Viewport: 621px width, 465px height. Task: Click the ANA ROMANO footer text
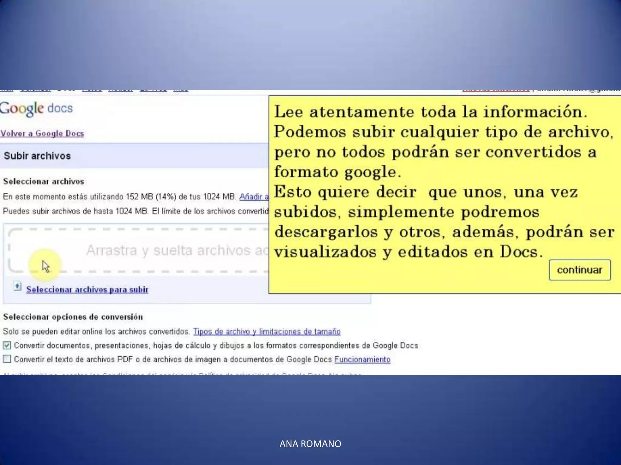[x=310, y=444]
